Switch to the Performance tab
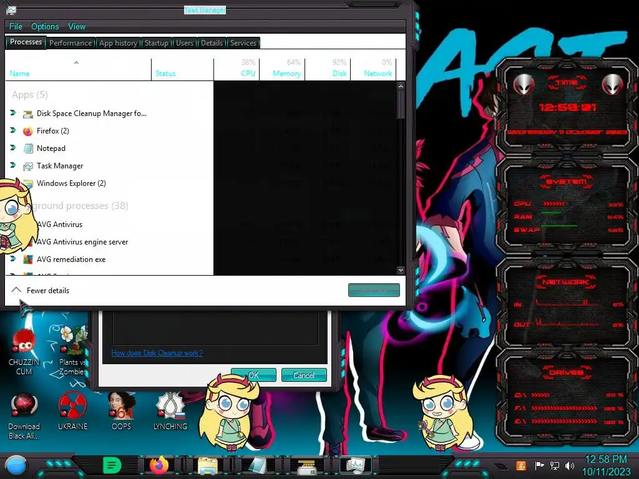The image size is (639, 479). (71, 43)
